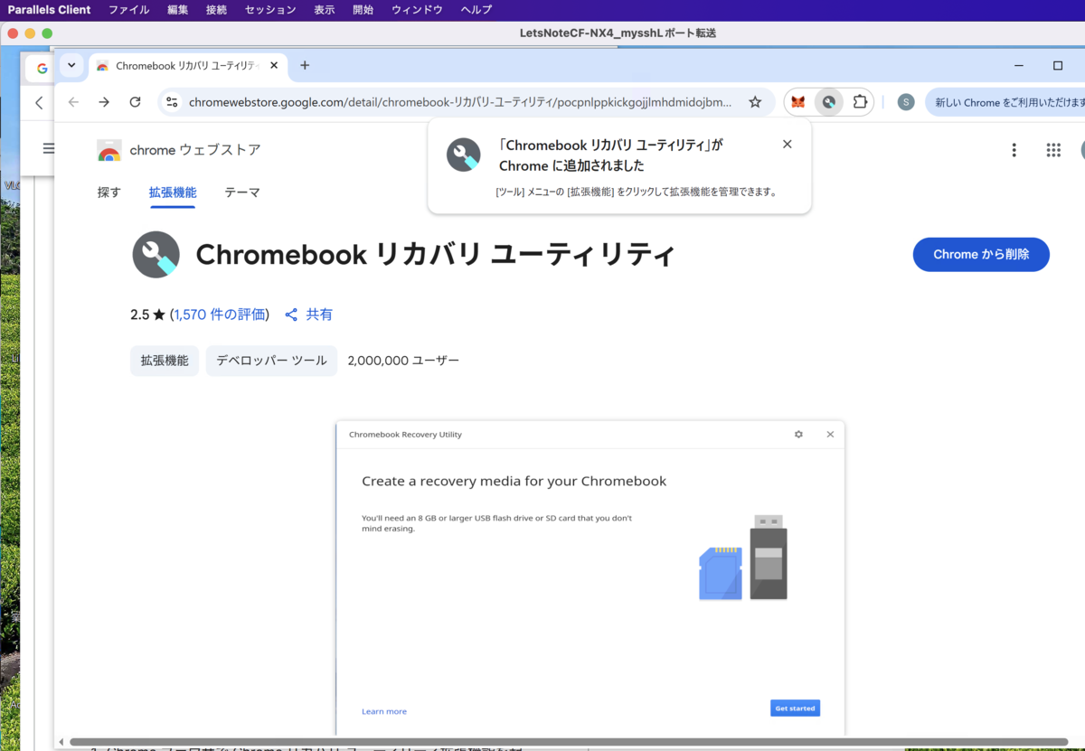This screenshot has width=1085, height=751.
Task: Open the ファイル menu in the menu bar
Action: pos(128,10)
